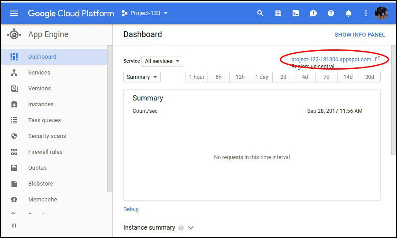Open notifications bell icon
Viewport: 397px width, 238px height.
(349, 13)
